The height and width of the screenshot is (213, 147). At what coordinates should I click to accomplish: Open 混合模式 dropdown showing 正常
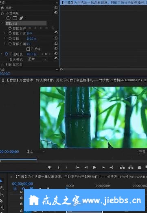pyautogui.click(x=37, y=59)
